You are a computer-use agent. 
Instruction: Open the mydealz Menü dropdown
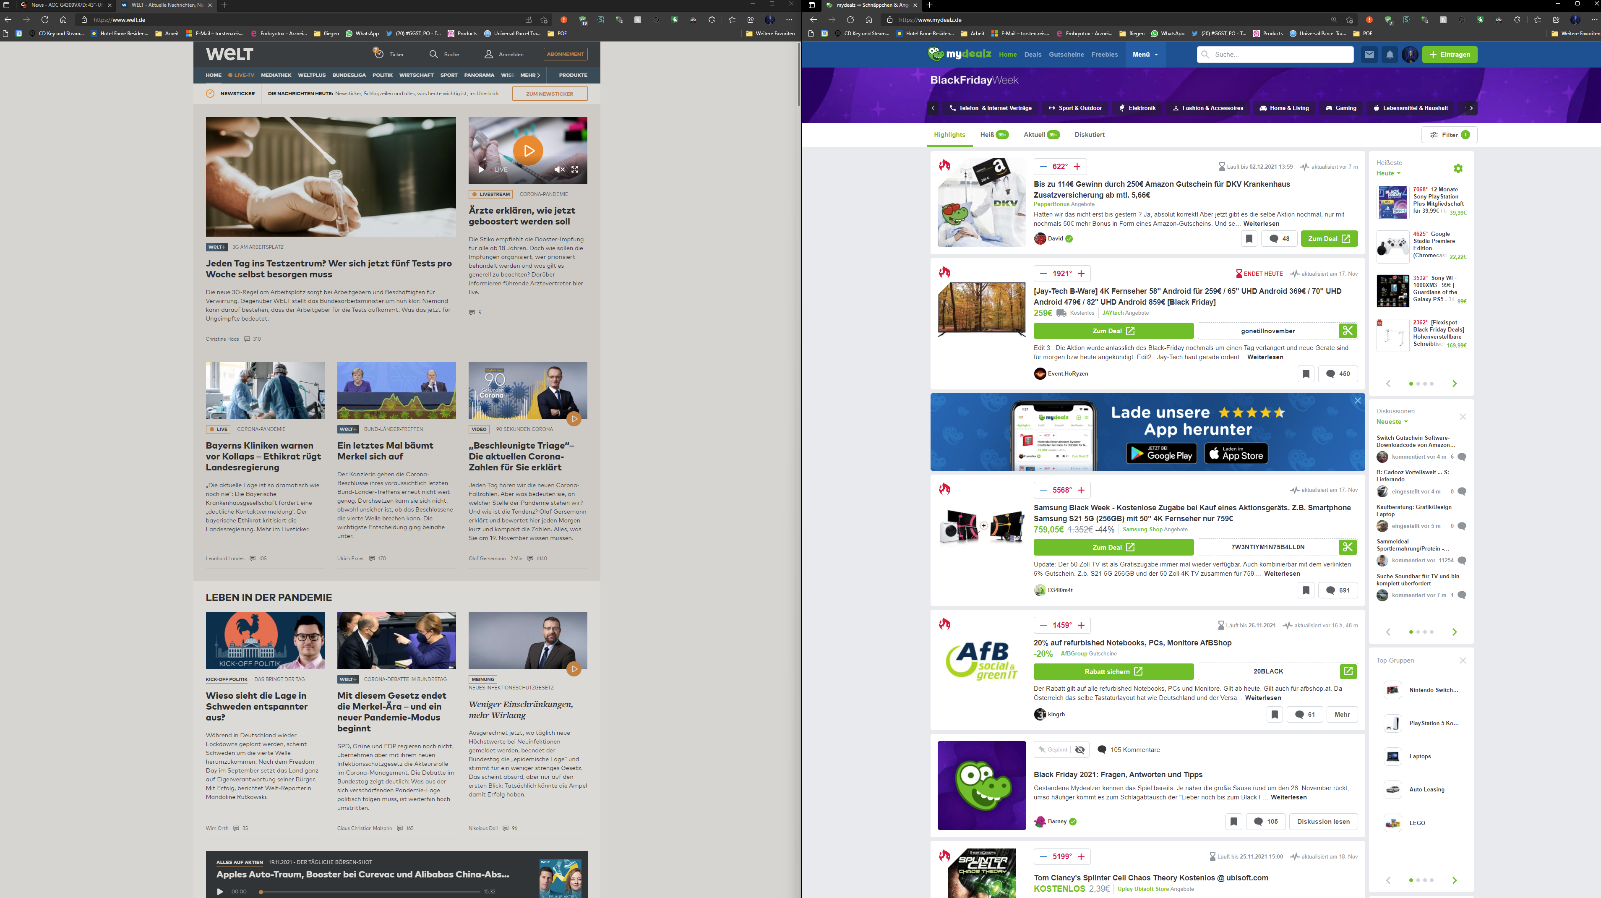pyautogui.click(x=1145, y=55)
